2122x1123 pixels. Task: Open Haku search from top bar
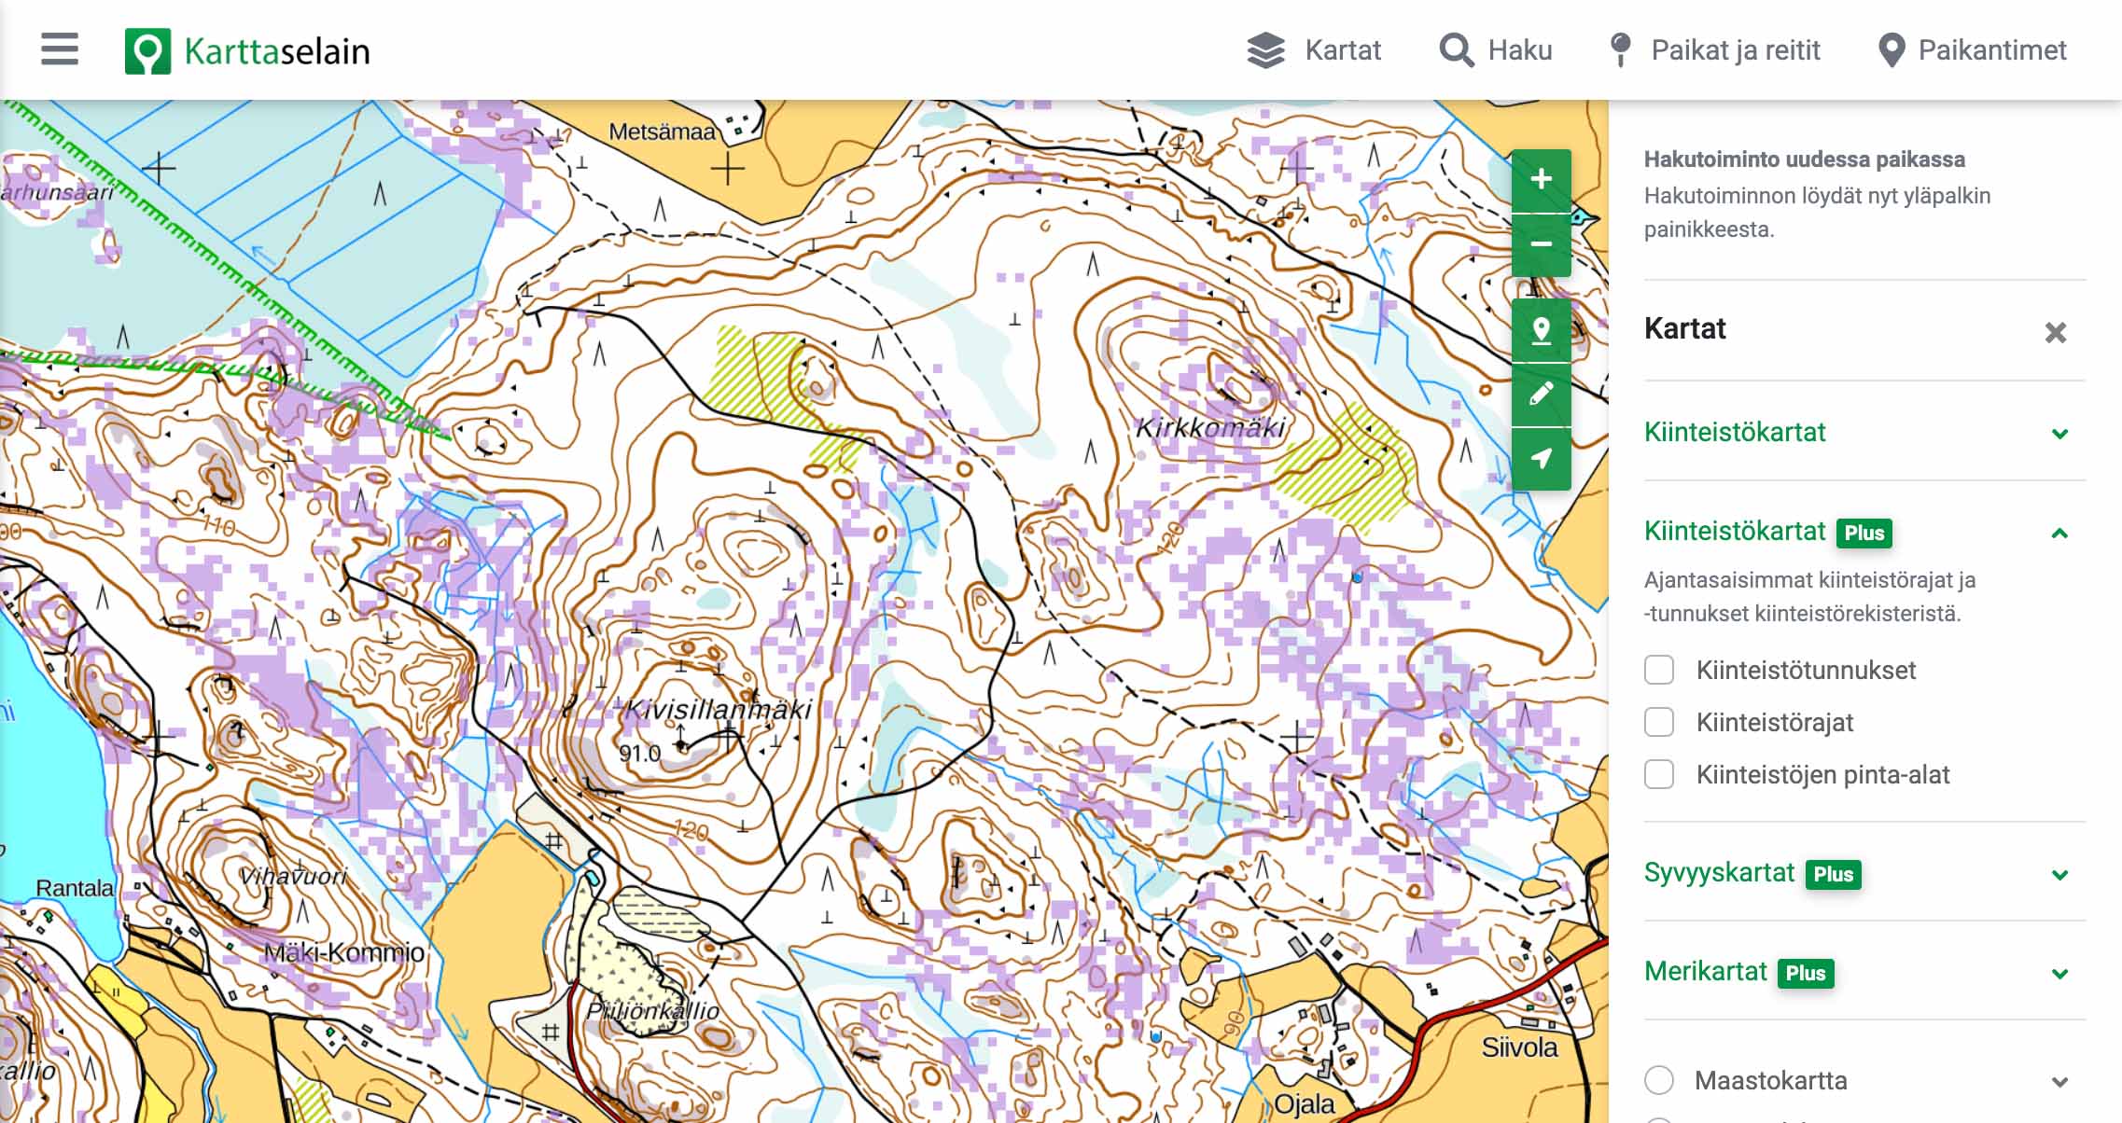pos(1496,50)
